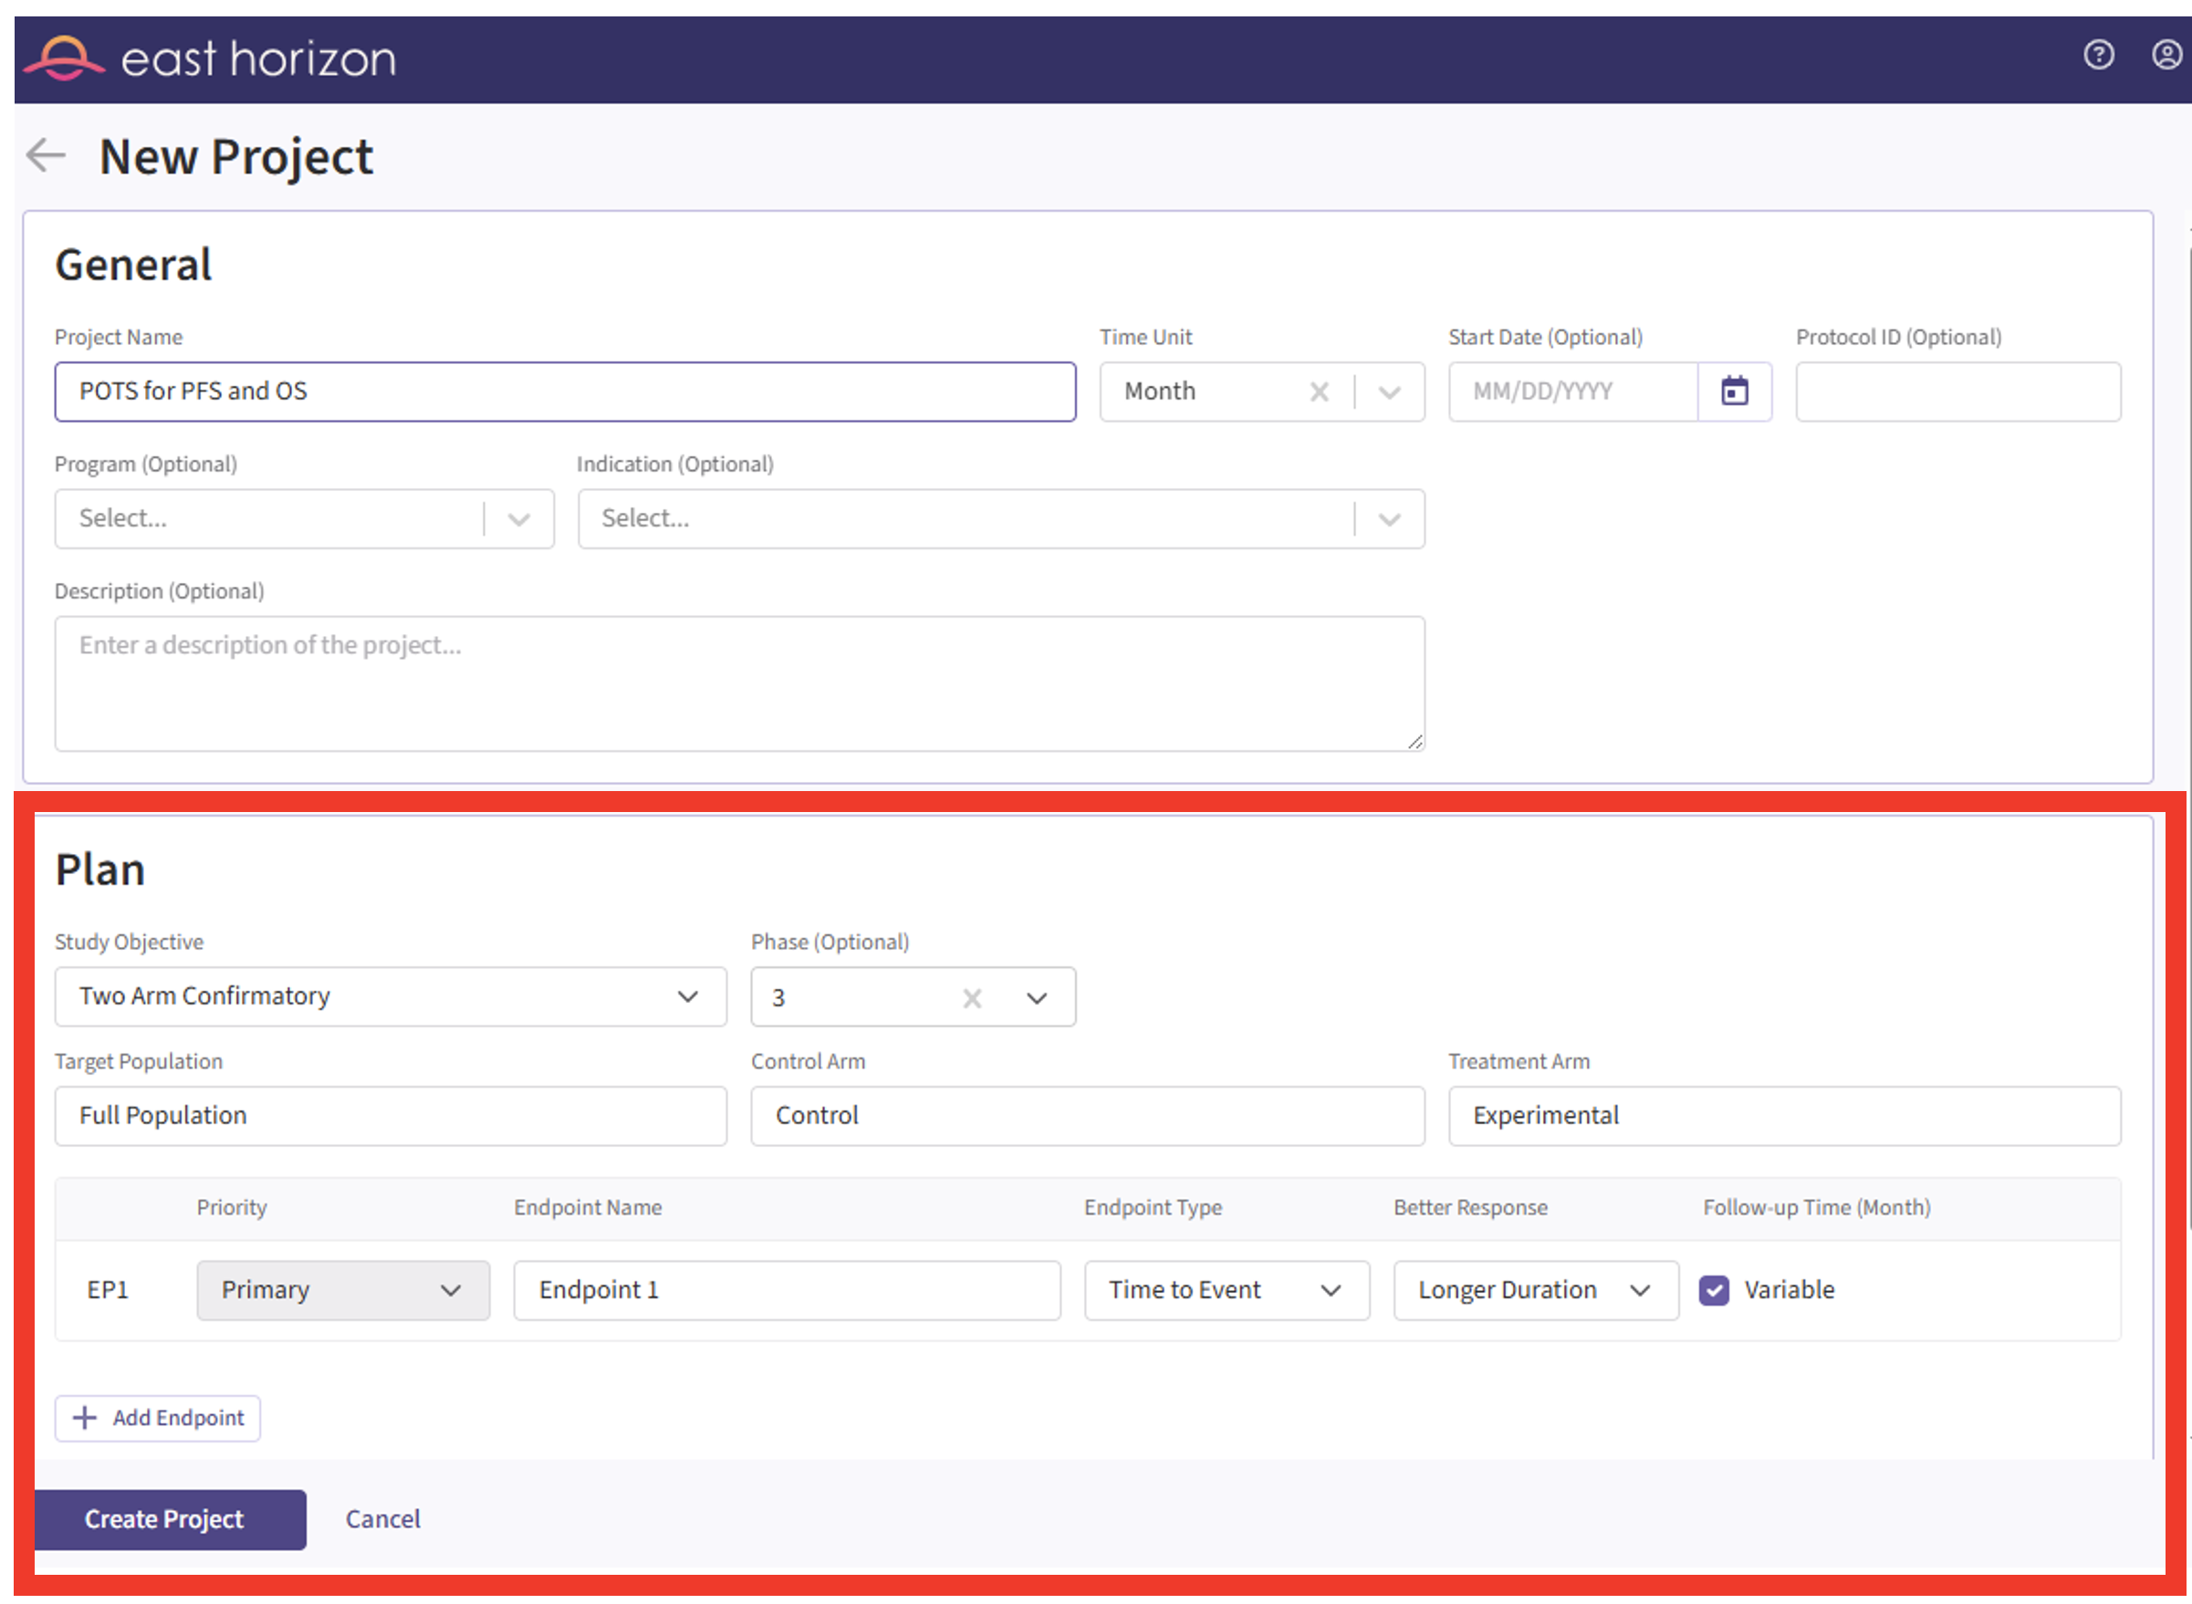This screenshot has height=1604, width=2192.
Task: Clear the Time Unit Month selection
Action: tap(1318, 392)
